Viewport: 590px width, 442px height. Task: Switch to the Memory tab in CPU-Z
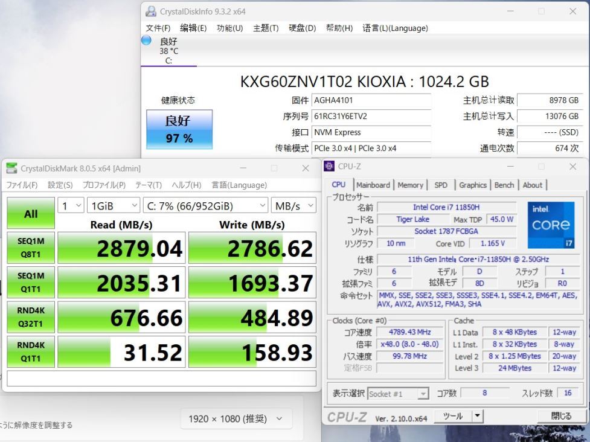[x=411, y=185]
